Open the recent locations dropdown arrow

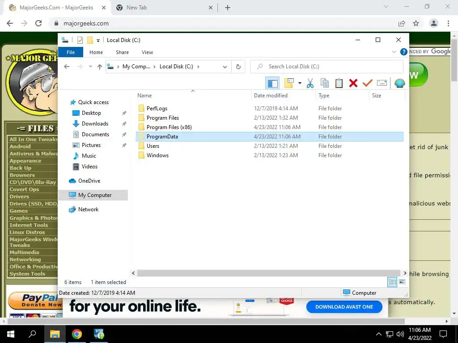pyautogui.click(x=90, y=67)
